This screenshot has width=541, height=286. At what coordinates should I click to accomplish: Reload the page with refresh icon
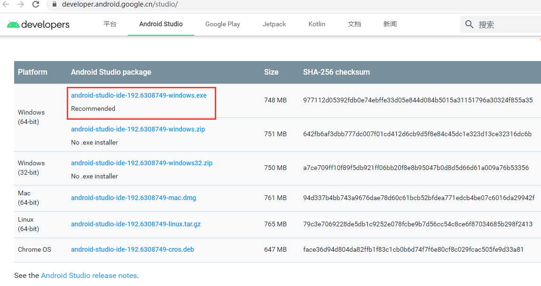click(36, 4)
